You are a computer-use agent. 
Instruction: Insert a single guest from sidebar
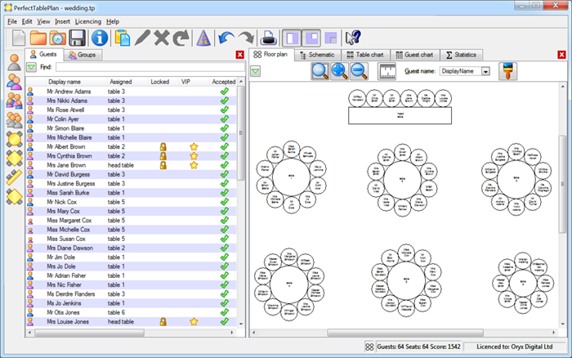click(x=13, y=62)
